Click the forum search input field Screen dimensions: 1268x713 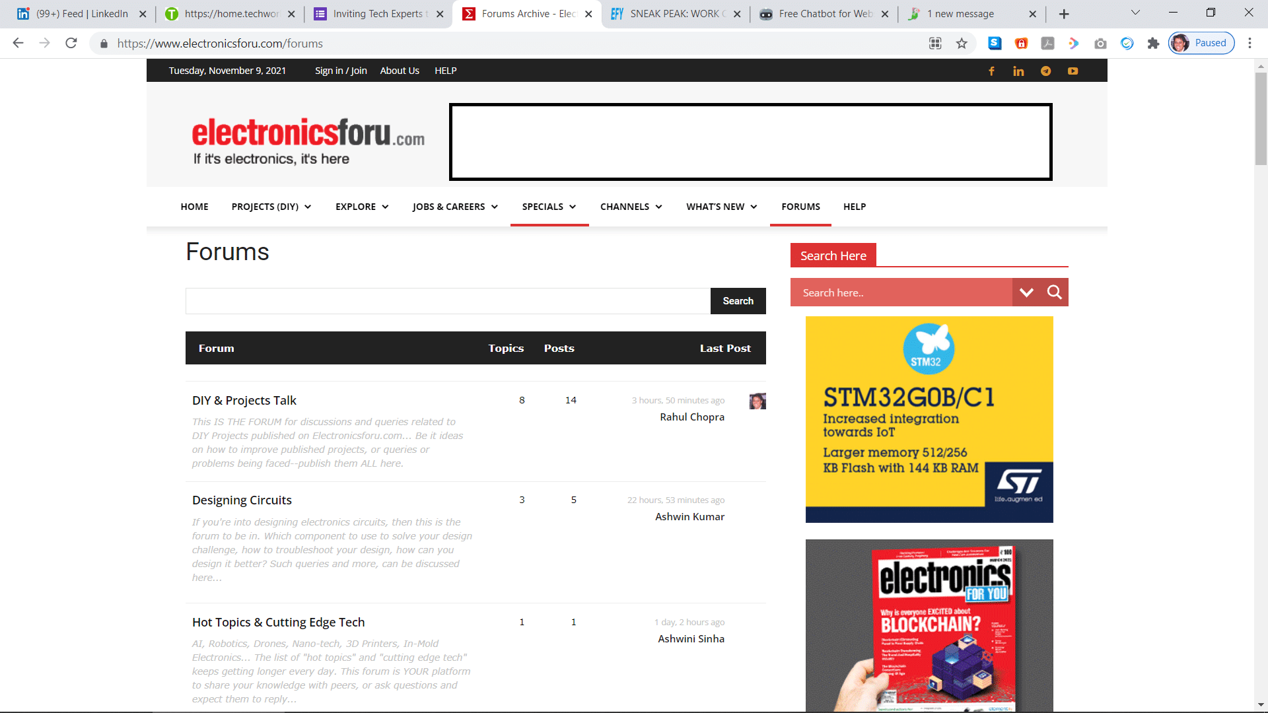(x=448, y=301)
